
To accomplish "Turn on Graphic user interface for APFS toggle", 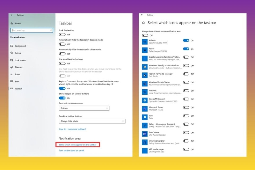I will click(x=186, y=57).
